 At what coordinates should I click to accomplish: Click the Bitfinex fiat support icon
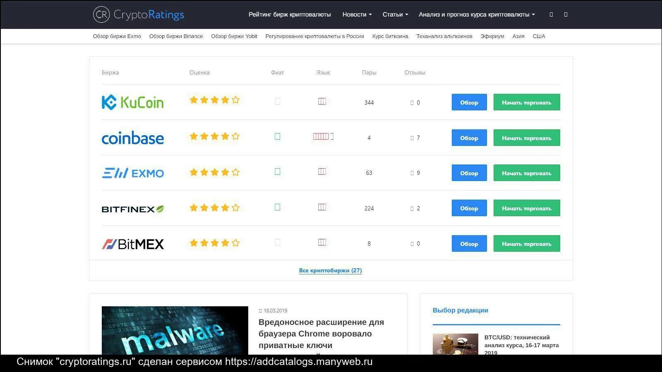277,207
